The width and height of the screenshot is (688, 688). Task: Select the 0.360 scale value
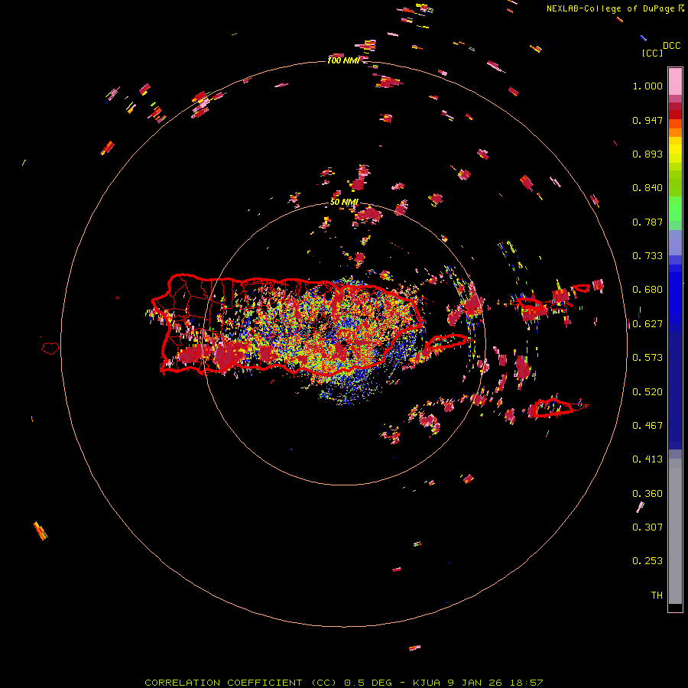(x=647, y=494)
